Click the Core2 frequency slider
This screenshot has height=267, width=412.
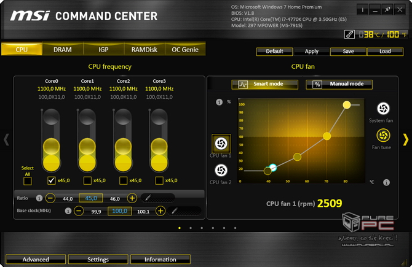tap(123, 141)
